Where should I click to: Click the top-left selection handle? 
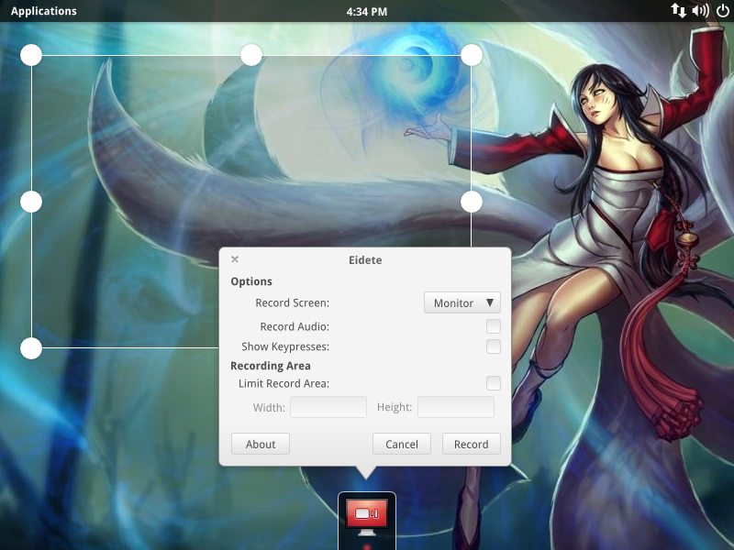point(31,55)
